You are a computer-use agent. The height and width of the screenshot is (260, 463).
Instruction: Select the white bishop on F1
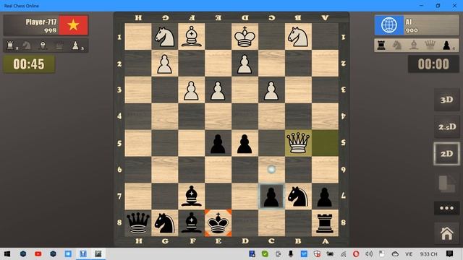(x=191, y=37)
